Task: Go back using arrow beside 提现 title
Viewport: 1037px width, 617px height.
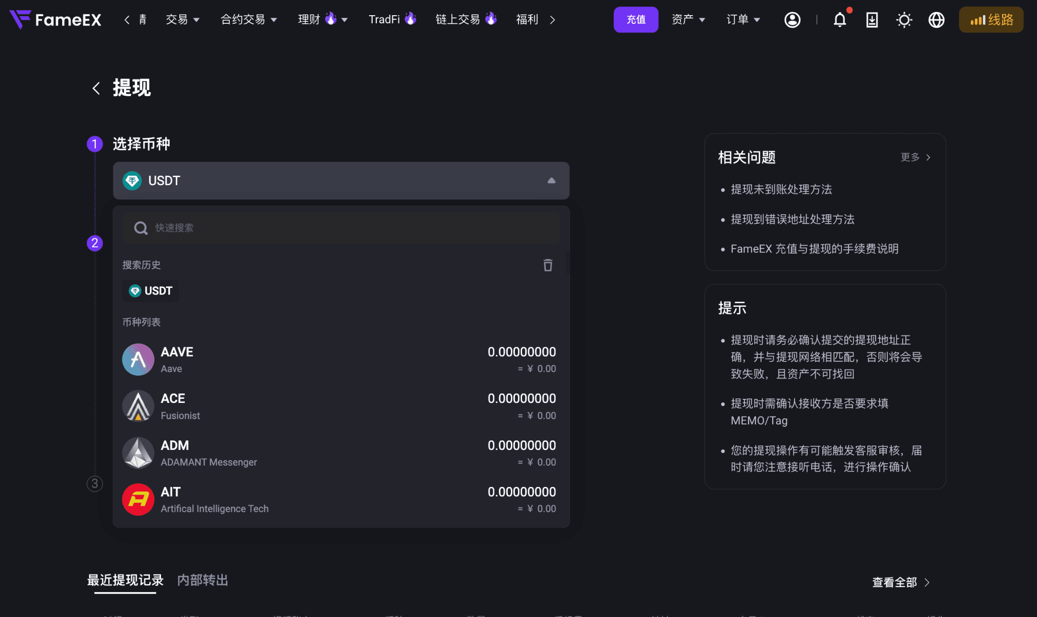Action: pos(96,88)
